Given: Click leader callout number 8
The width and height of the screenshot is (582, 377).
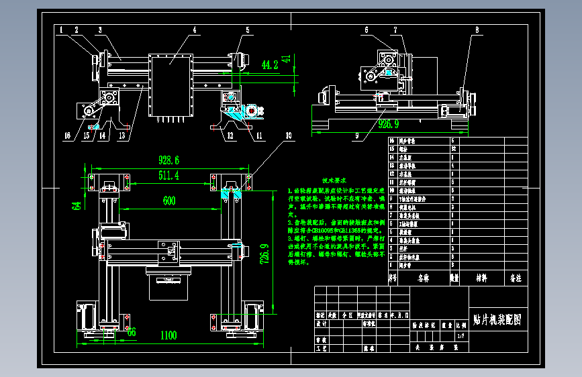Looking at the screenshot, I should coord(477,30).
